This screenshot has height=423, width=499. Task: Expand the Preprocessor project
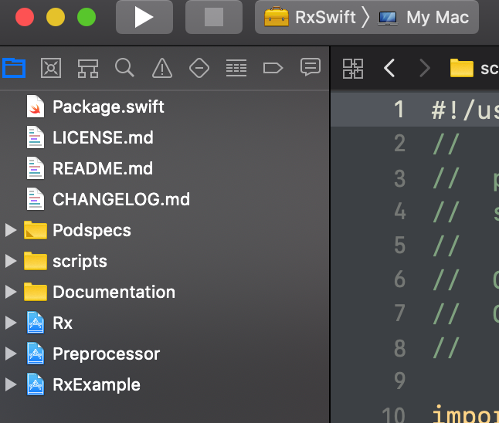coord(11,354)
